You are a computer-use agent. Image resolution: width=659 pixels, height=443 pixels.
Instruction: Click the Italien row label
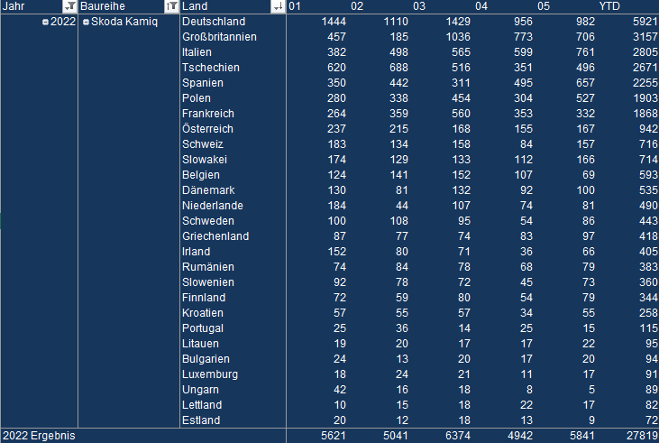click(197, 52)
